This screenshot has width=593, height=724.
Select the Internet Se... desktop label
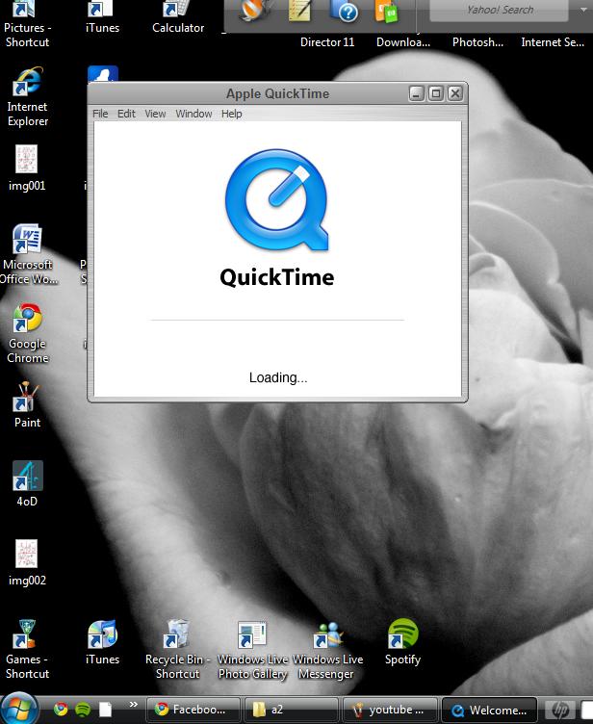[x=553, y=42]
